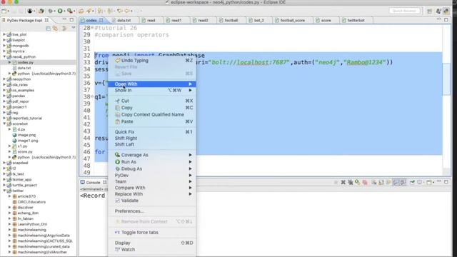The width and height of the screenshot is (457, 257).
Task: Expand the Team submenu
Action: pyautogui.click(x=152, y=181)
